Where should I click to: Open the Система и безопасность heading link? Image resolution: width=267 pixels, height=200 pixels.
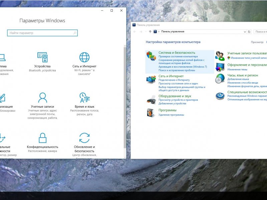[177, 53]
